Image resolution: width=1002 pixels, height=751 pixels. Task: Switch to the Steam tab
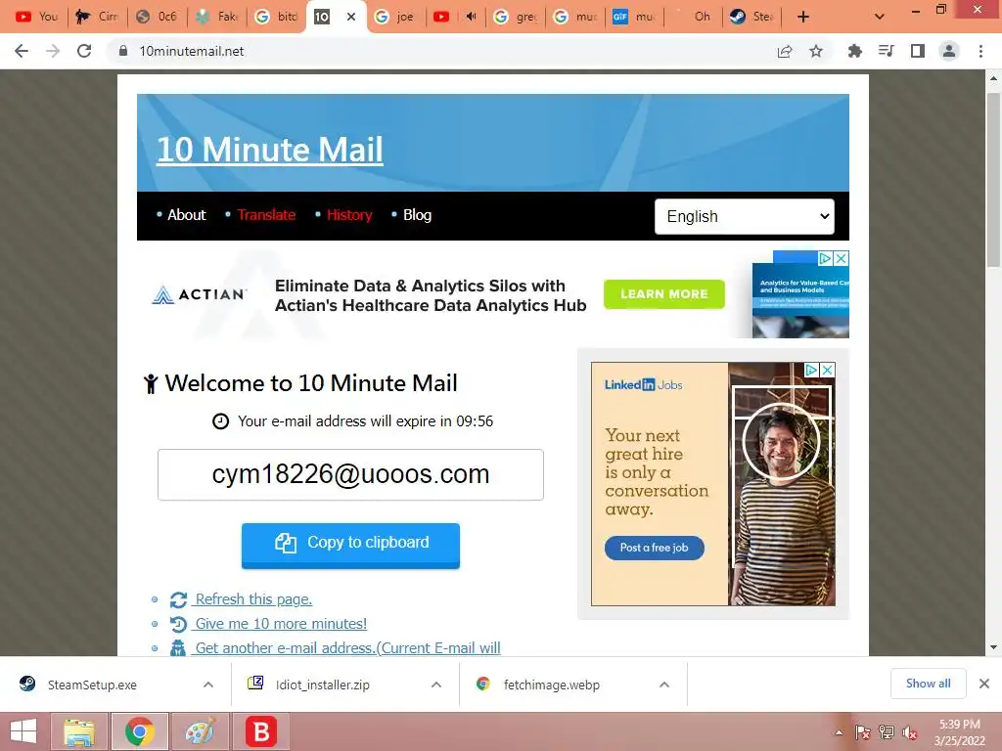click(752, 17)
